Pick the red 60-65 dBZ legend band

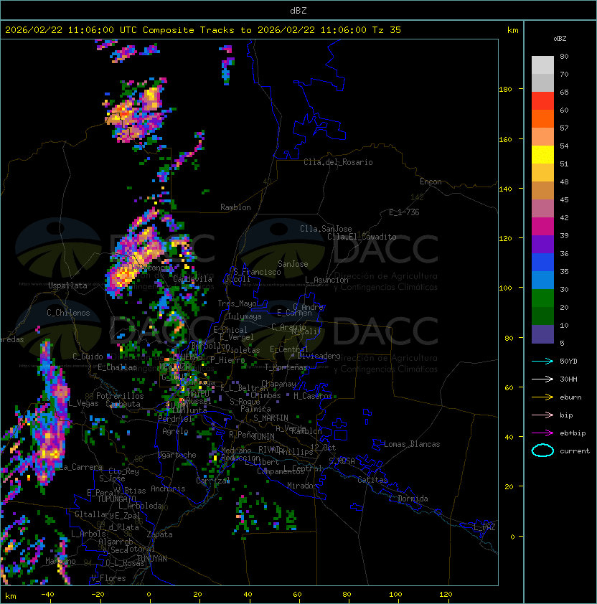pyautogui.click(x=542, y=101)
